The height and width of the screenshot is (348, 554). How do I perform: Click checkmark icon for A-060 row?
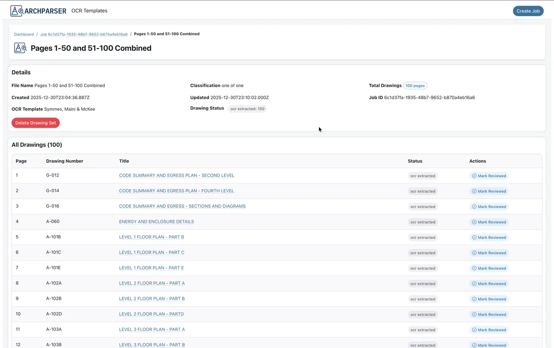[x=474, y=222]
